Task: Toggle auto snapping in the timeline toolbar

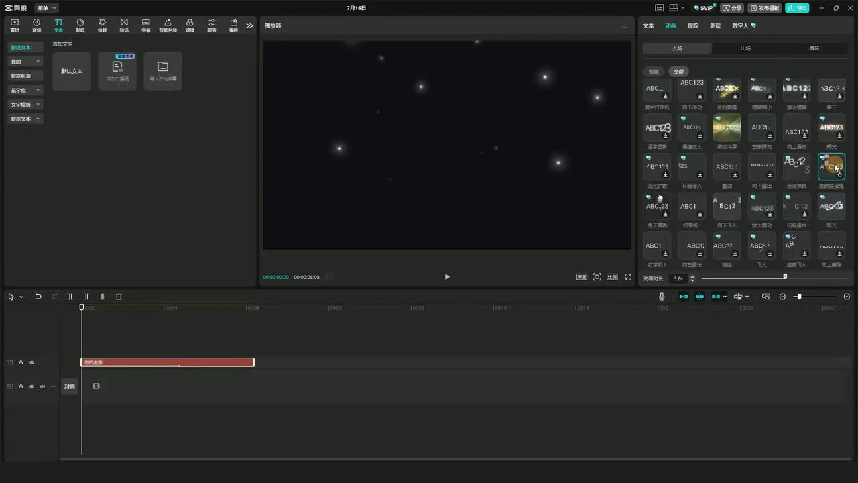Action: click(700, 297)
